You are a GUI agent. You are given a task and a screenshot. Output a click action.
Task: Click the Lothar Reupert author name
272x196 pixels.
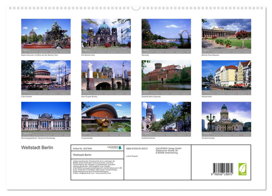pos(132,156)
